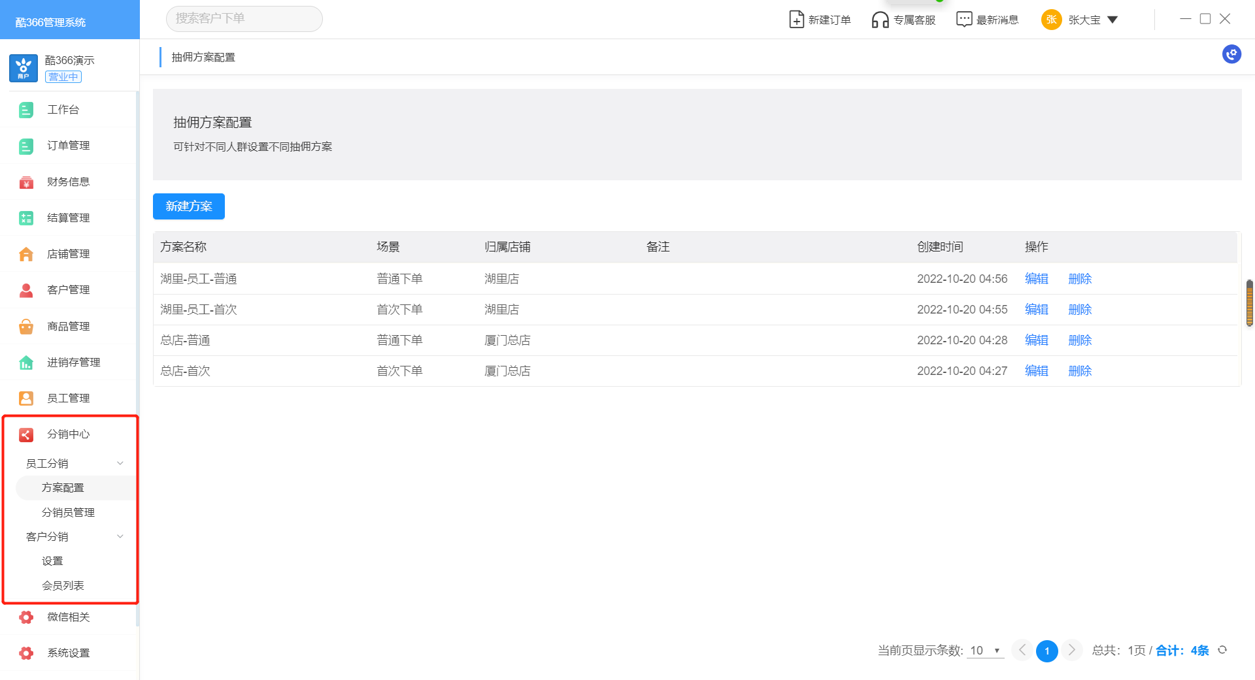Open the latest messages (最新消息) icon
Image resolution: width=1255 pixels, height=680 pixels.
[964, 20]
